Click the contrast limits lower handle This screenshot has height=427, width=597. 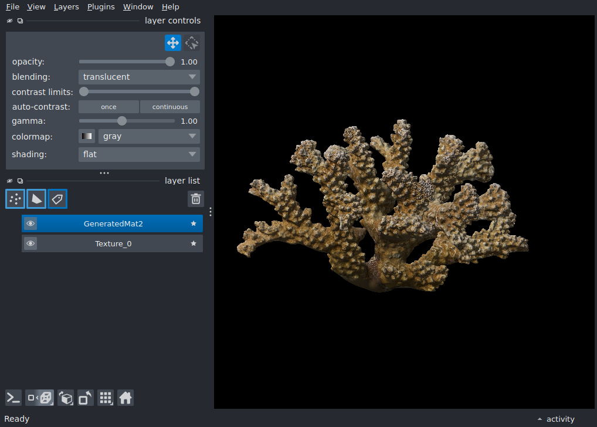pos(84,92)
